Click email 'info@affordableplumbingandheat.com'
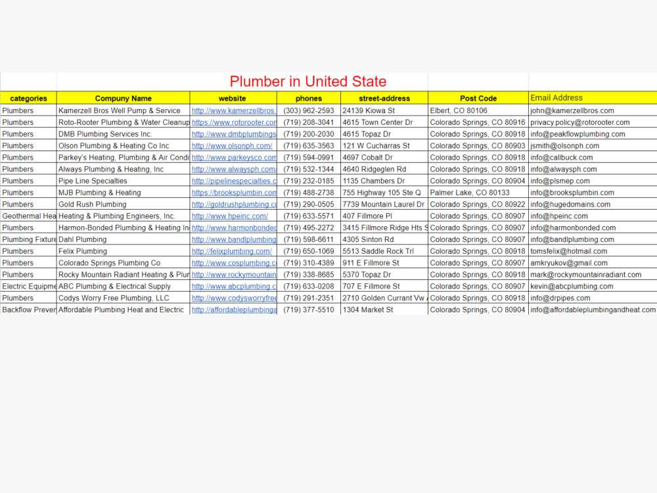This screenshot has height=493, width=657. click(x=593, y=310)
